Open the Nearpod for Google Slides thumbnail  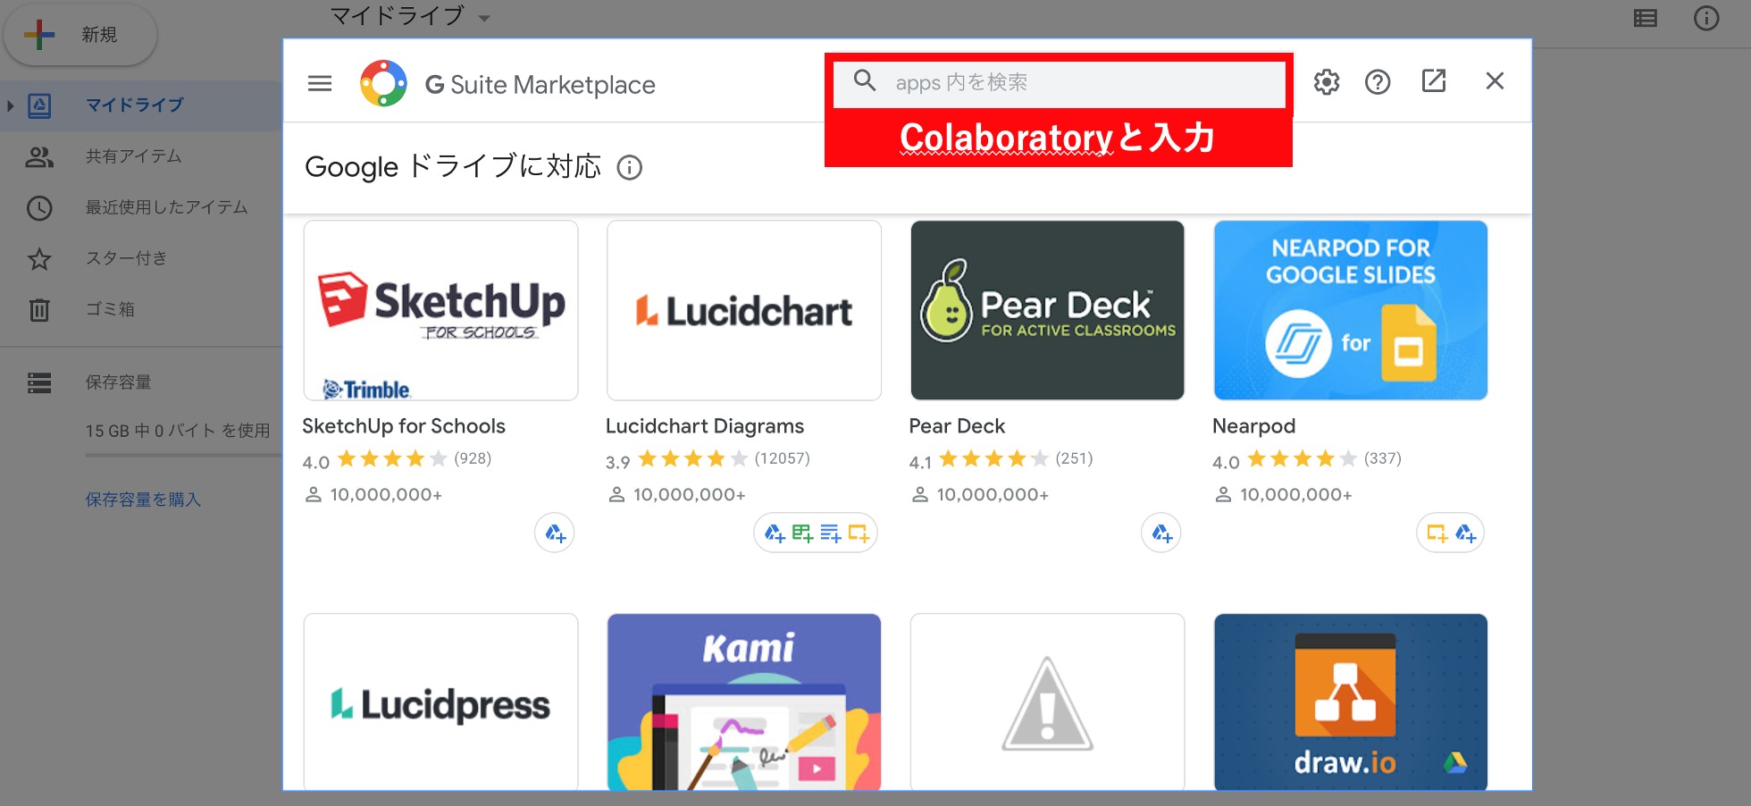pos(1351,310)
